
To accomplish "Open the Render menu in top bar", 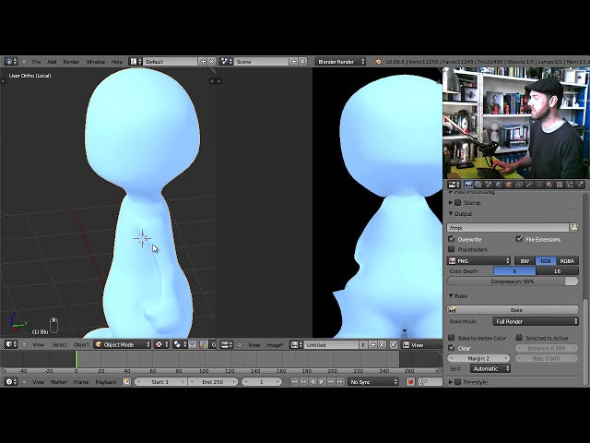I will pos(71,62).
